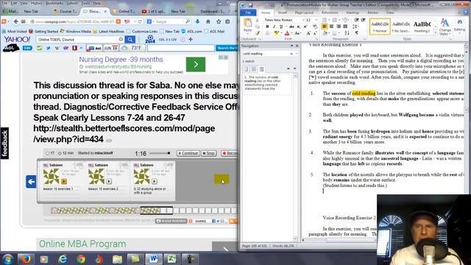The width and height of the screenshot is (471, 265).
Task: Toggle Underline formatting in Word ribbon
Action: [x=281, y=26]
